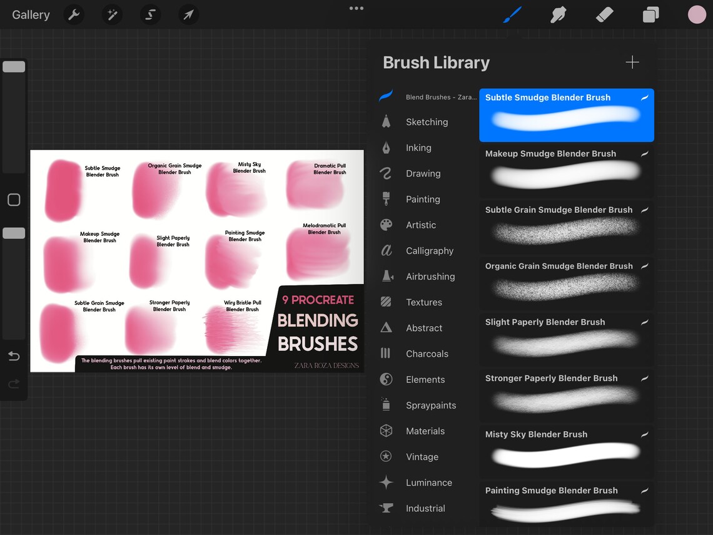Open the Charcoals brush set
This screenshot has width=713, height=535.
427,354
